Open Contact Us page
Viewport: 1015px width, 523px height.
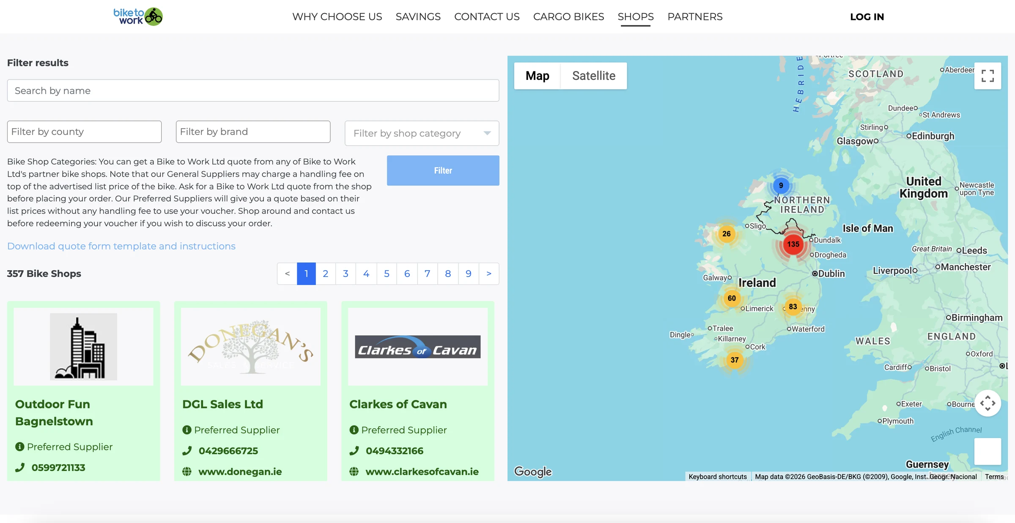tap(487, 16)
